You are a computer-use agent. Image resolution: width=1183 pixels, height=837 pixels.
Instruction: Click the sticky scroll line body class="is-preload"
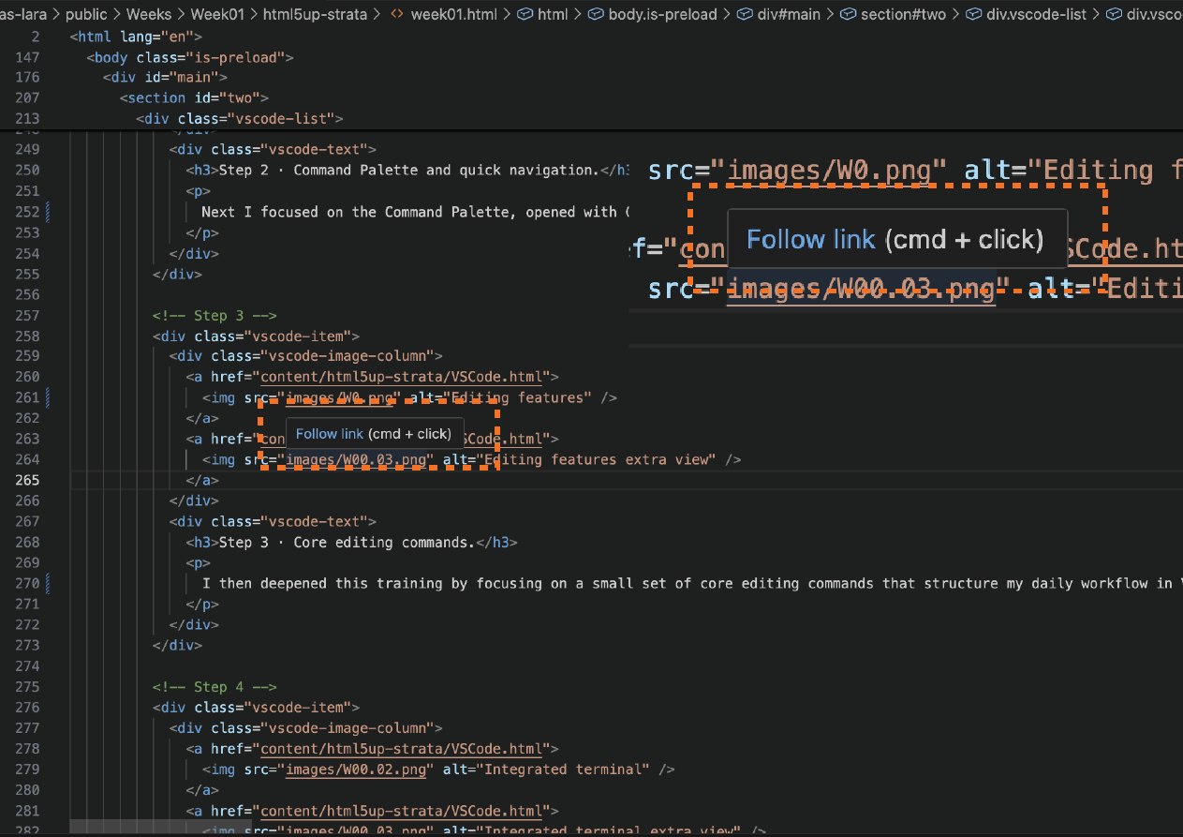point(190,57)
